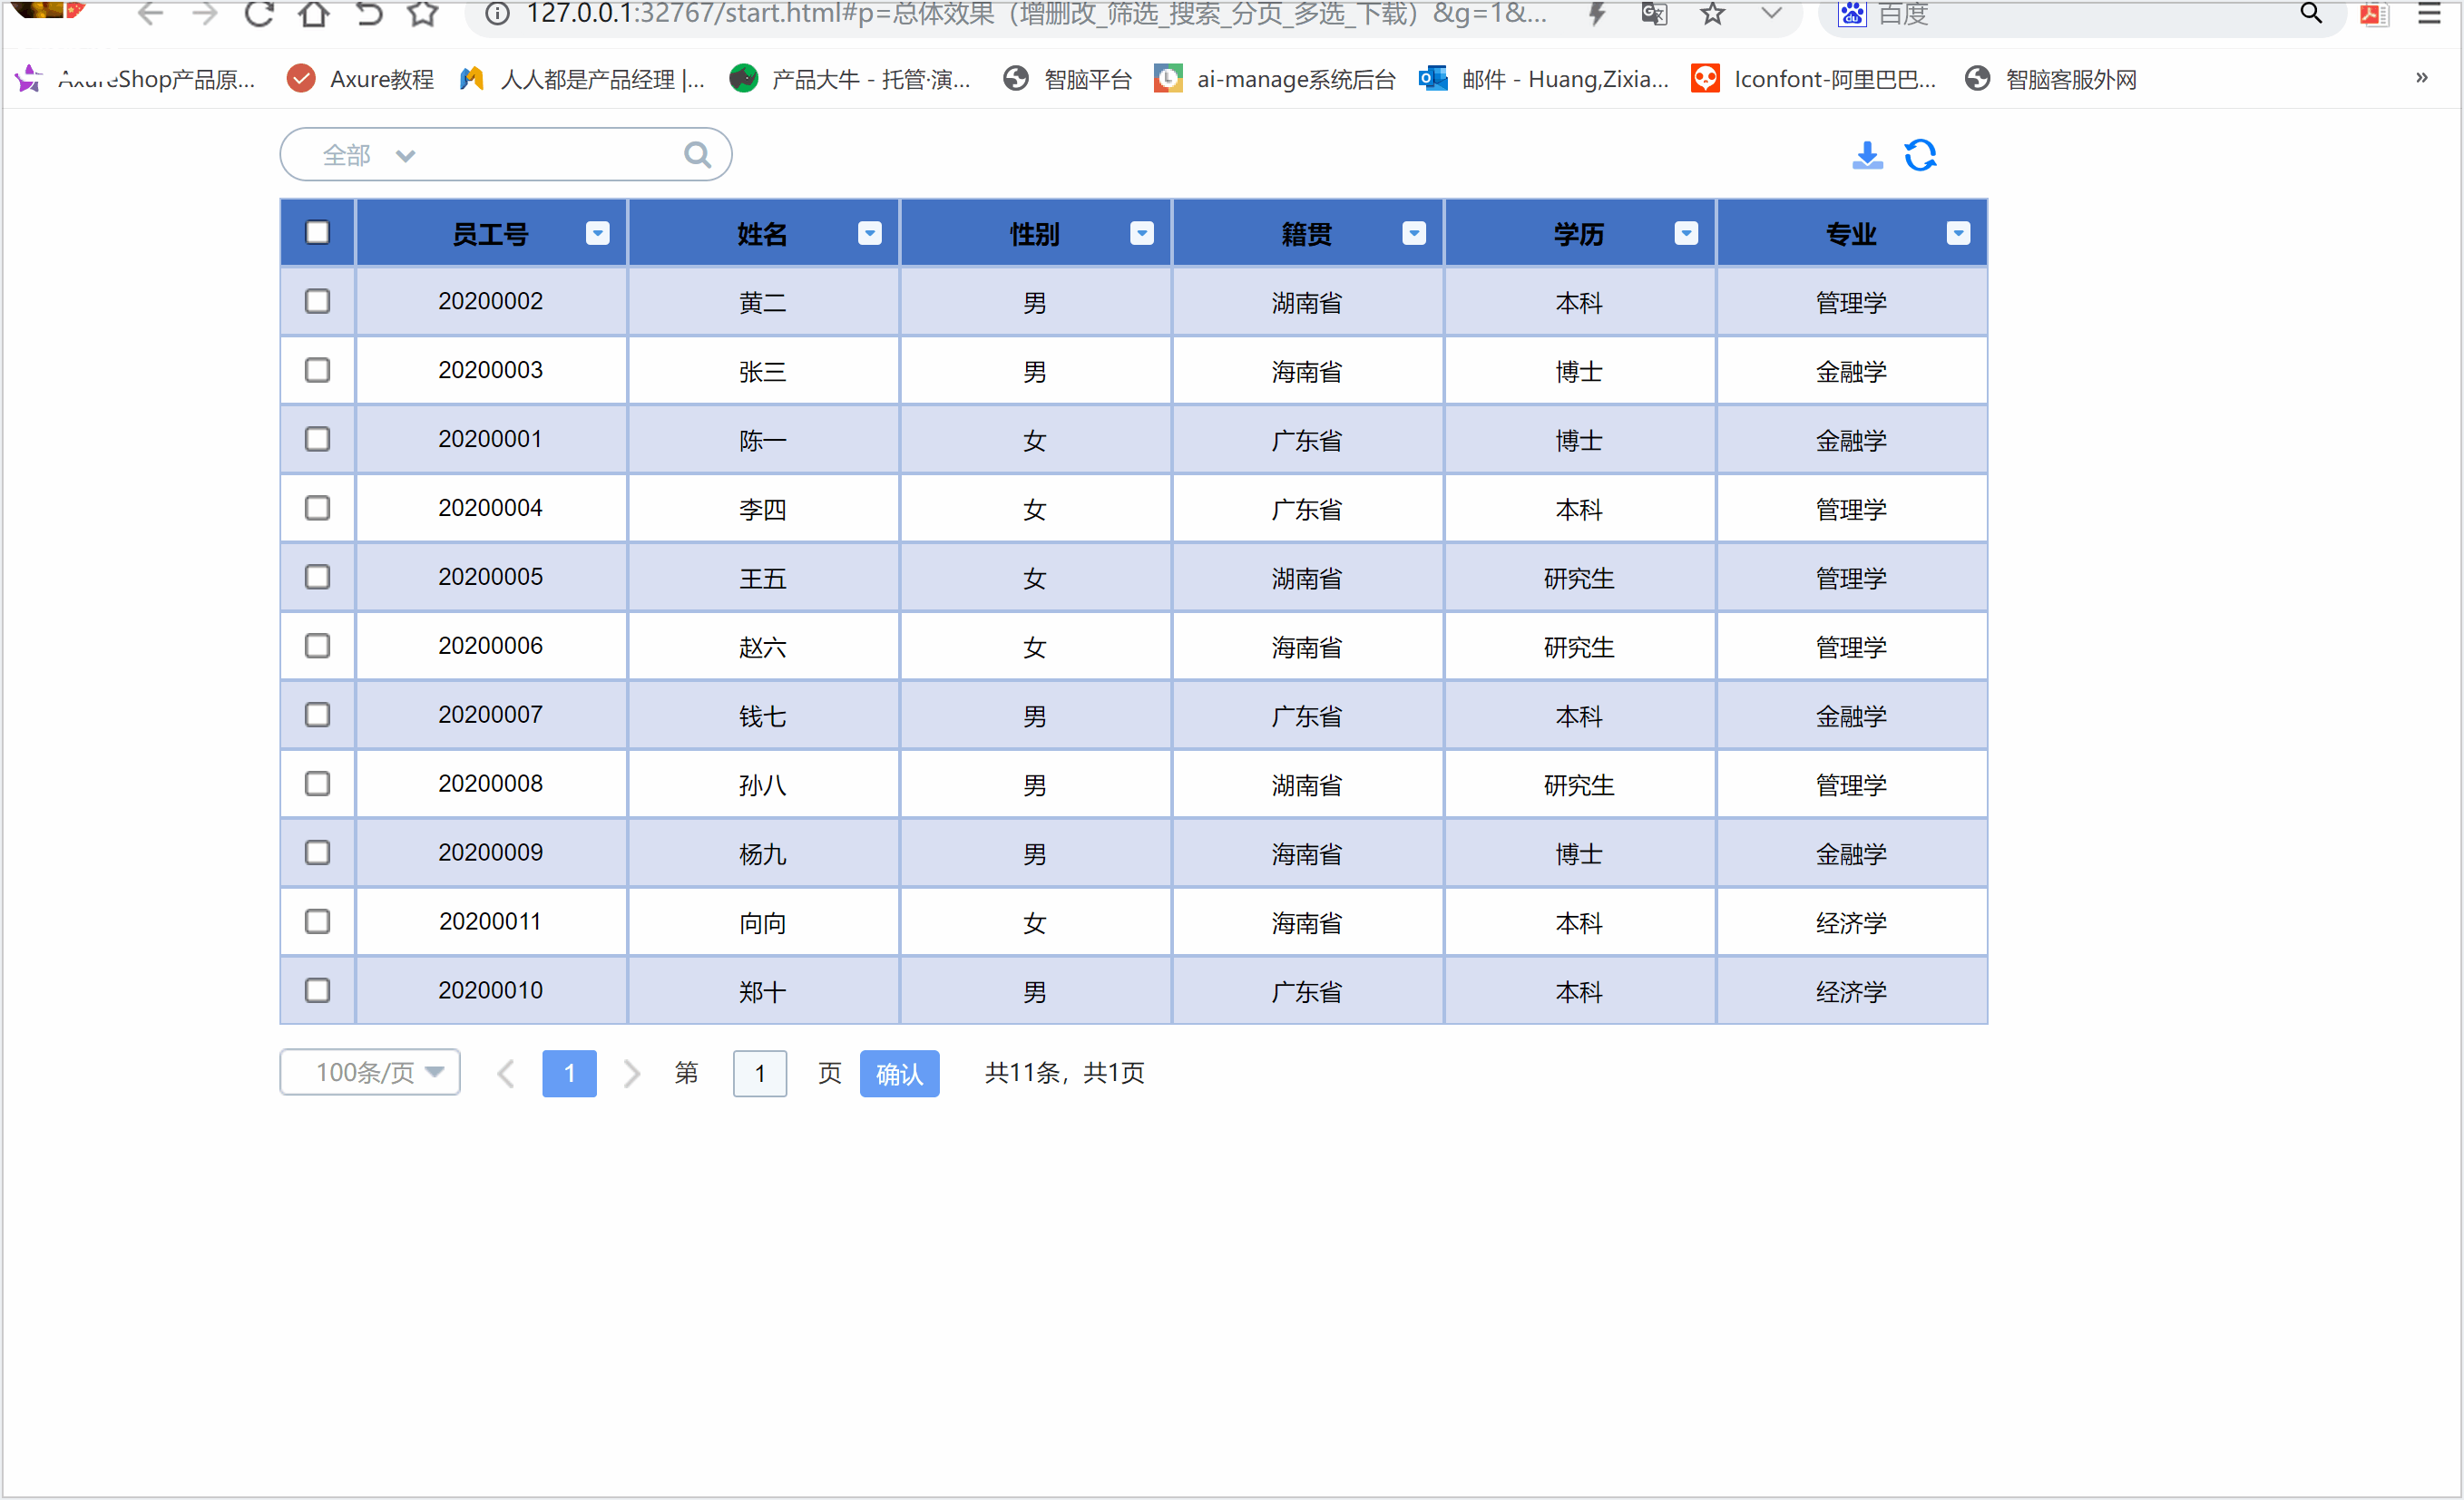Open the 性别 column filter dropdown
The width and height of the screenshot is (2464, 1500).
click(x=1141, y=233)
